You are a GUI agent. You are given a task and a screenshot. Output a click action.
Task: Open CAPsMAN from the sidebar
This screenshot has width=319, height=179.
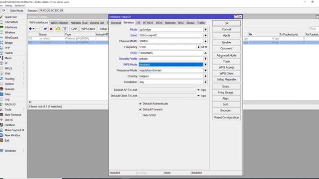[x=11, y=22]
